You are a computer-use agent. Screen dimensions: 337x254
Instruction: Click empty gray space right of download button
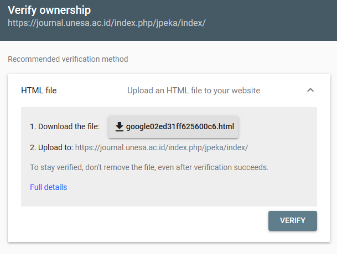tap(277, 127)
